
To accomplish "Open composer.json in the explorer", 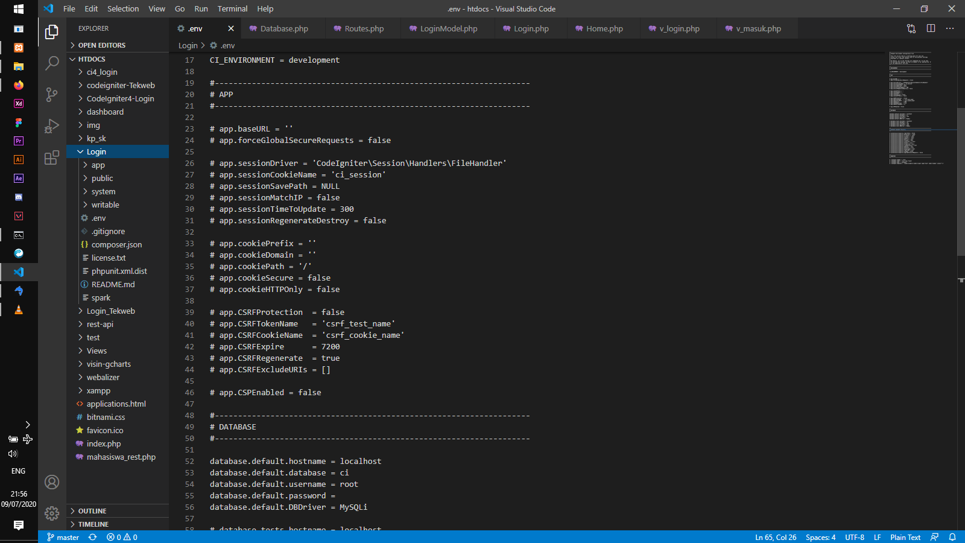I will click(x=118, y=244).
